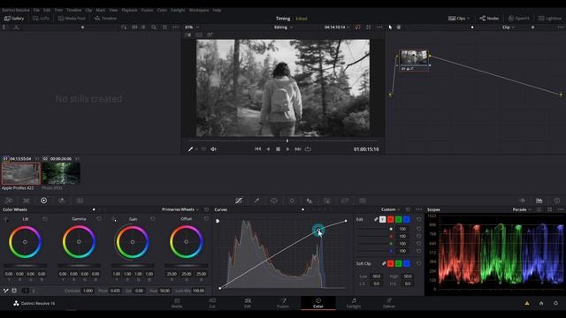Image resolution: width=566 pixels, height=318 pixels.
Task: Enable the green Edit curve channel
Action: 399,219
